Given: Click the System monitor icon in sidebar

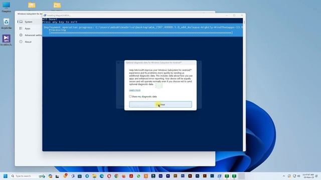Looking at the screenshot, I should click(21, 21).
